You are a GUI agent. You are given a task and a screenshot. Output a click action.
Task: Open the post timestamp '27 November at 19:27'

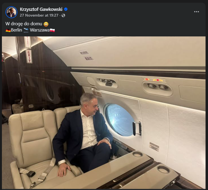39,15
